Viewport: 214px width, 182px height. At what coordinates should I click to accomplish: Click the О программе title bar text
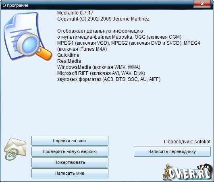coord(15,6)
